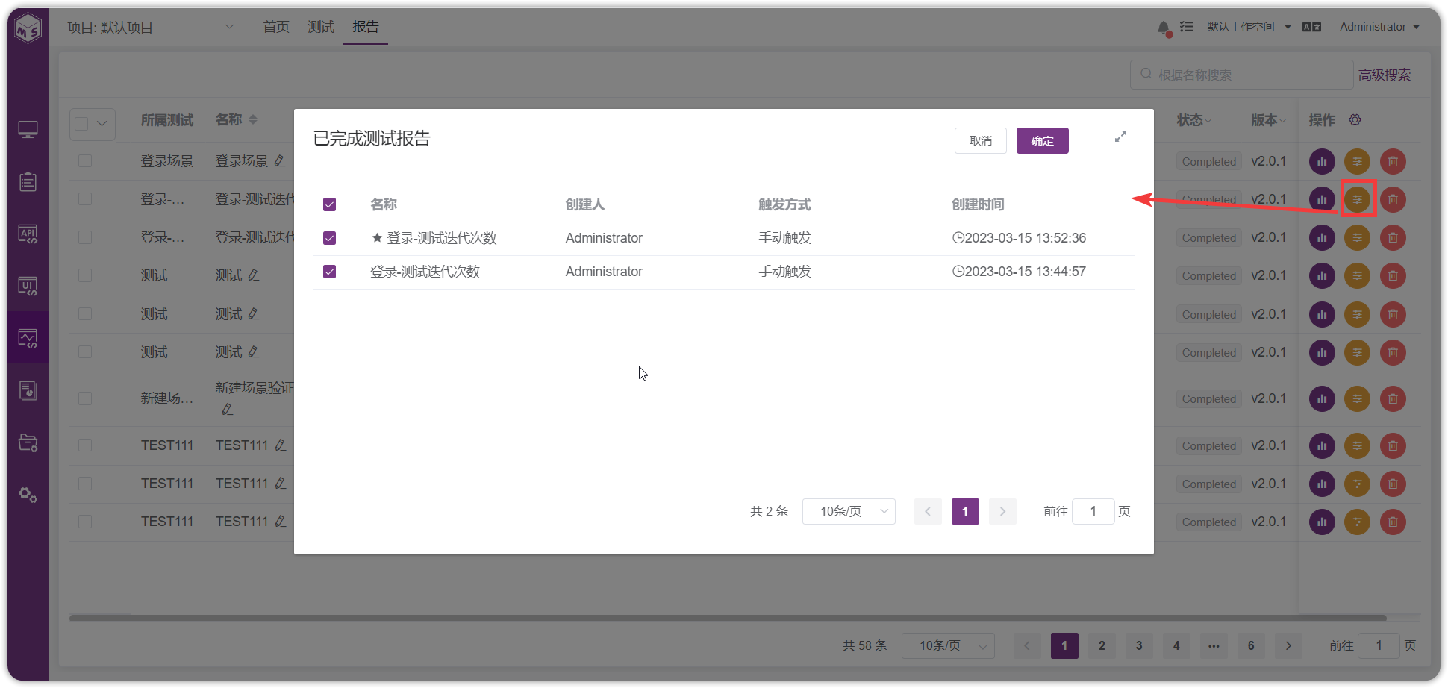Open the Administrator user menu
Viewport: 1448px width, 688px height.
(1379, 27)
